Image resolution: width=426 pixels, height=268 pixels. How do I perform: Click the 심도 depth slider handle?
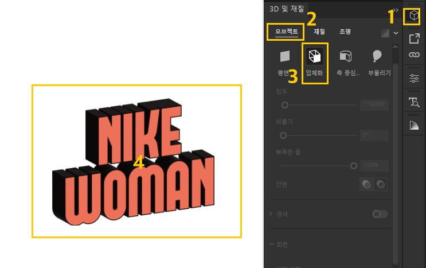click(x=285, y=105)
